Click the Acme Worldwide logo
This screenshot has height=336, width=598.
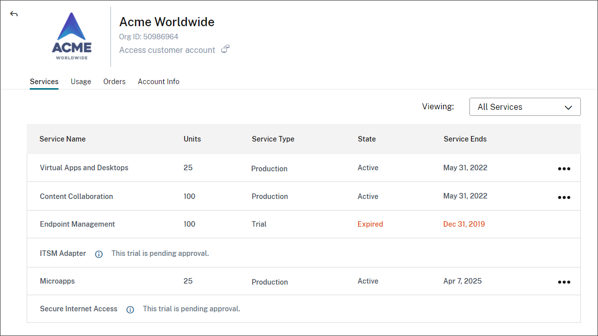[x=72, y=36]
